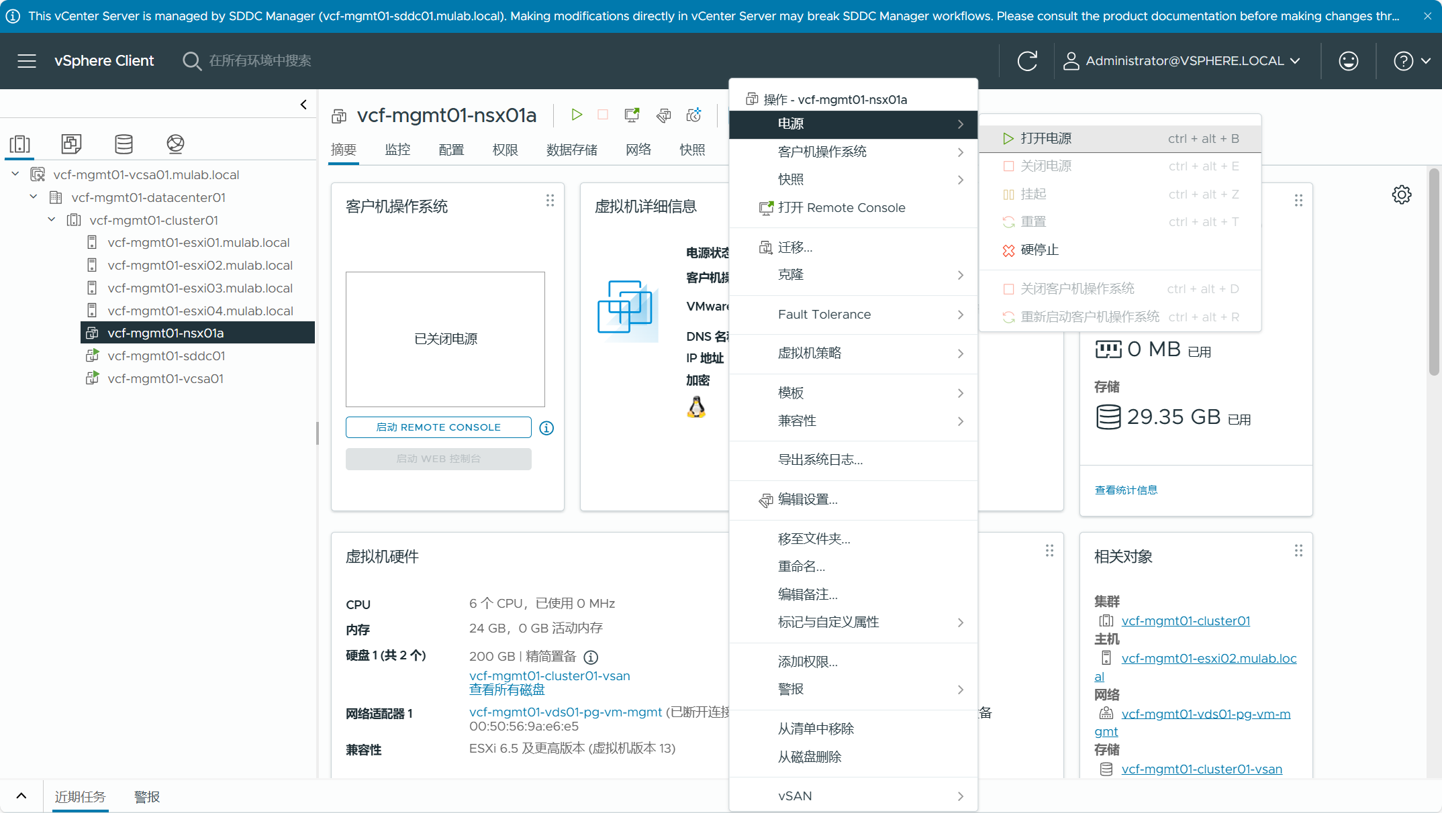Click the 启动 REMOTE CONSOLE button
This screenshot has height=813, width=1442.
click(438, 427)
